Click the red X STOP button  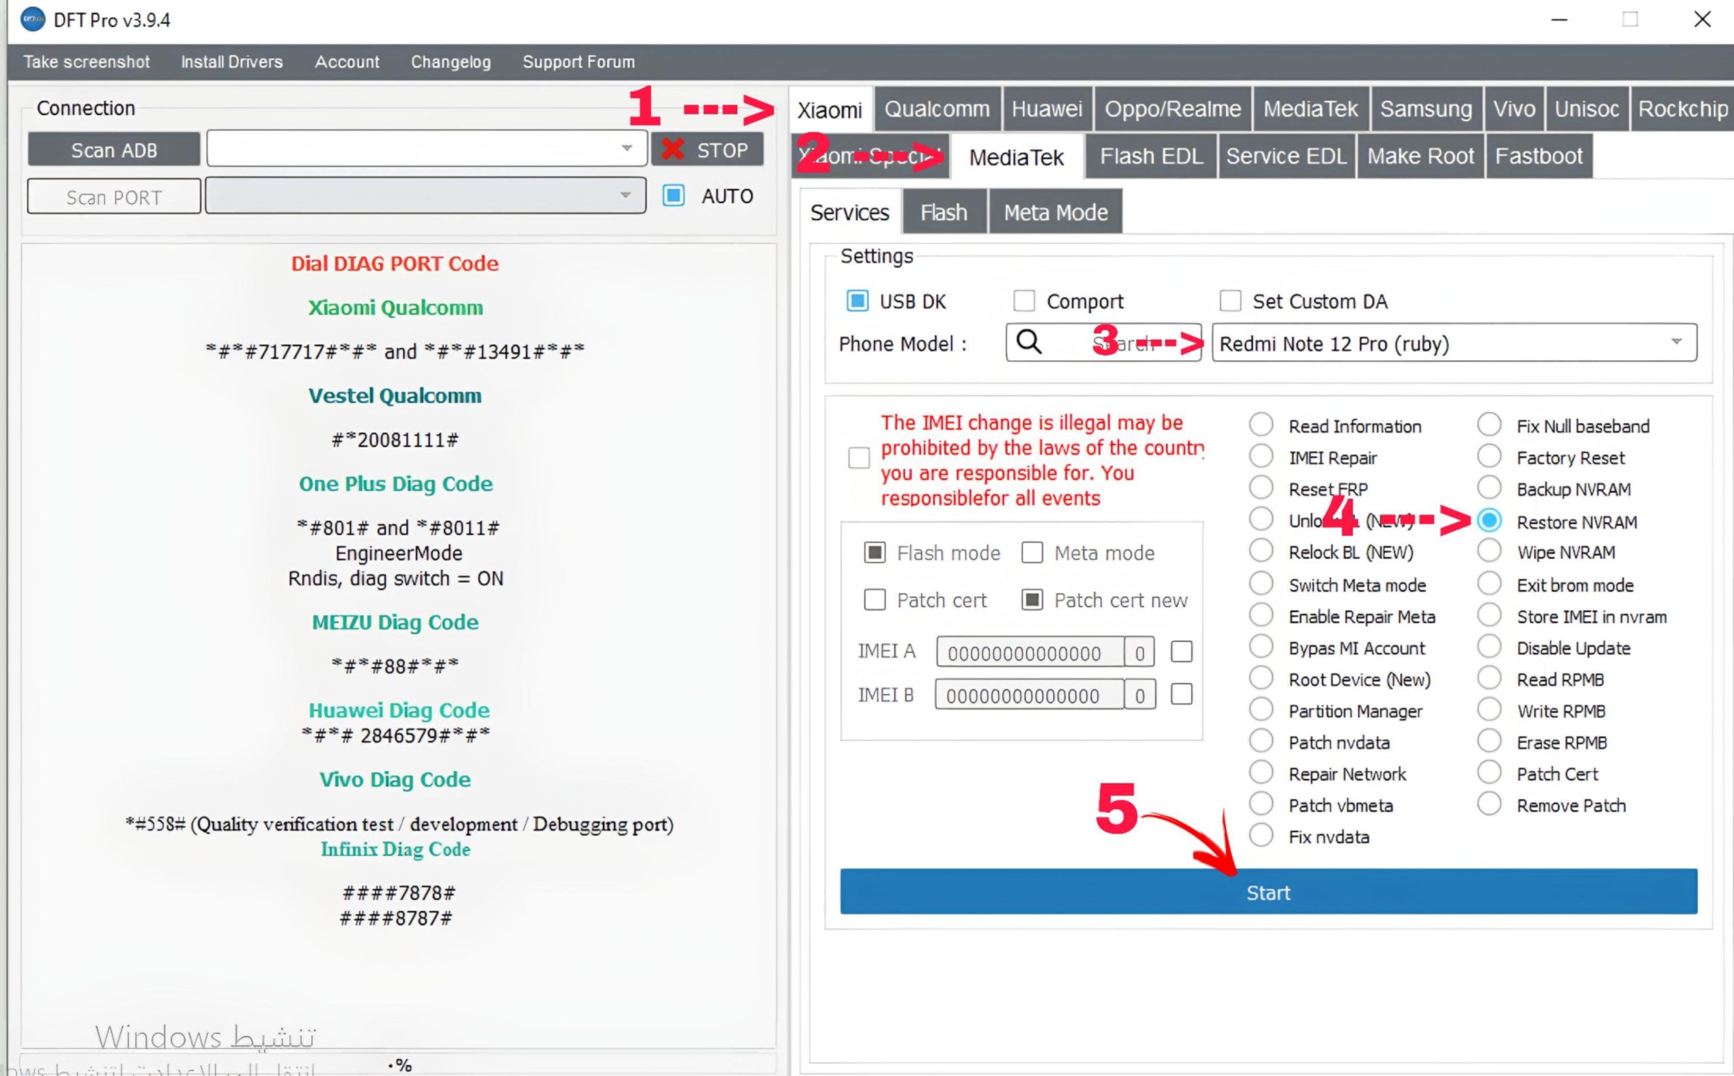pos(707,150)
